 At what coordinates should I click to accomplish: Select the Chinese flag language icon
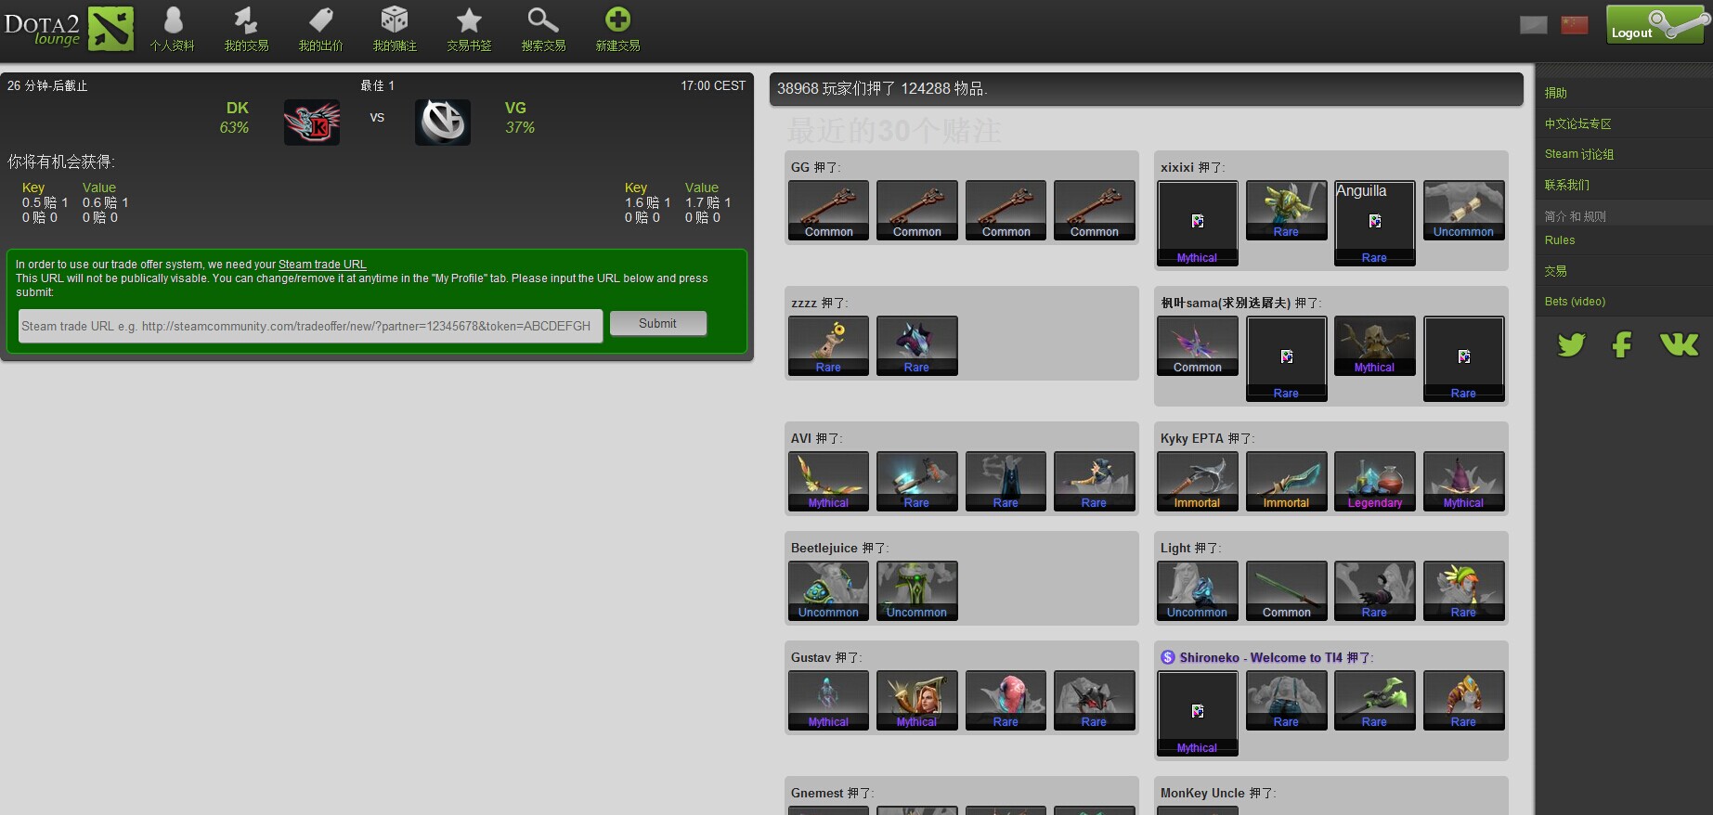pos(1575,24)
